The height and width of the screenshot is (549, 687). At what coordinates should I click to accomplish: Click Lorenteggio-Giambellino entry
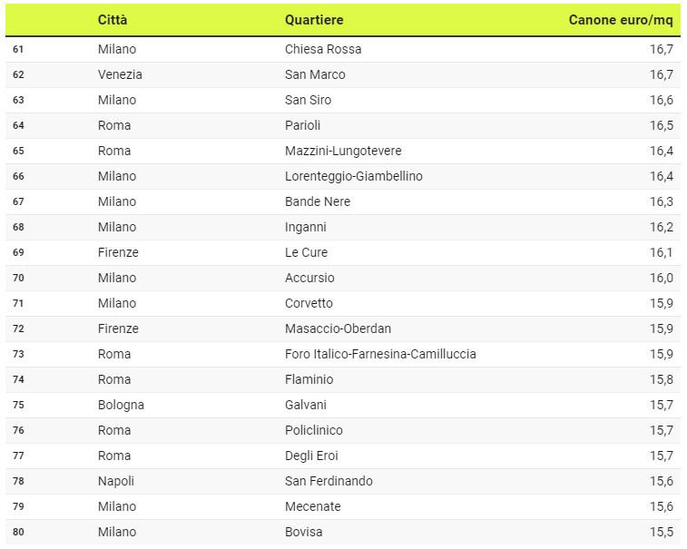tap(354, 176)
